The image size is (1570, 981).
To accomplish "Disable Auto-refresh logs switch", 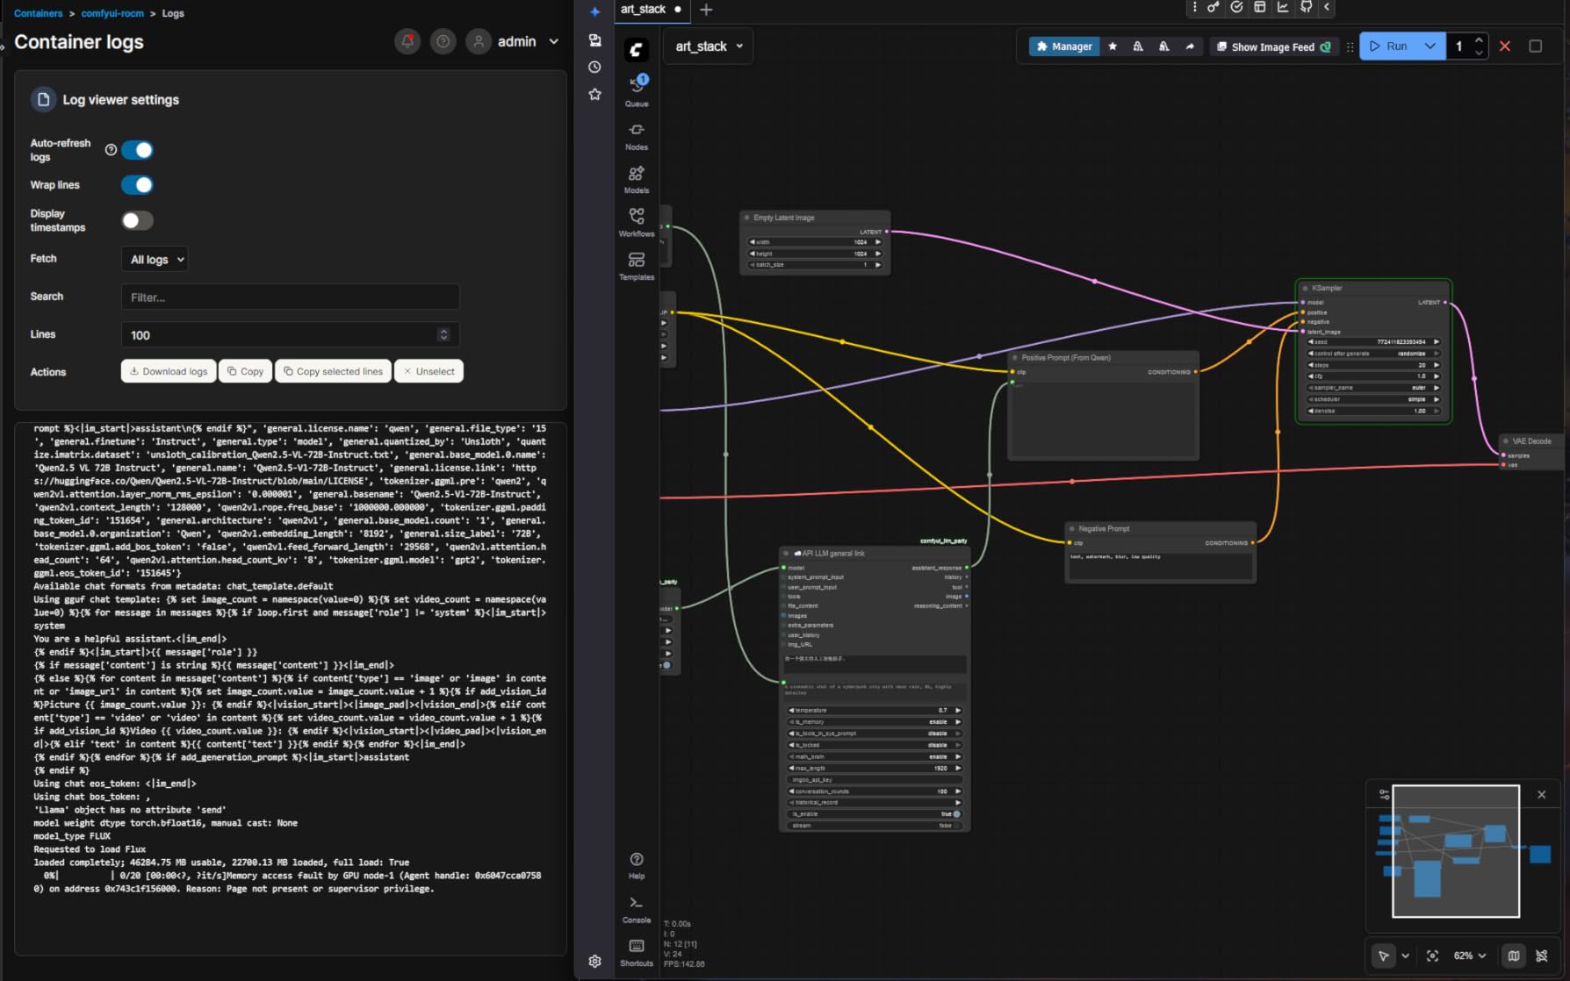I will click(137, 150).
